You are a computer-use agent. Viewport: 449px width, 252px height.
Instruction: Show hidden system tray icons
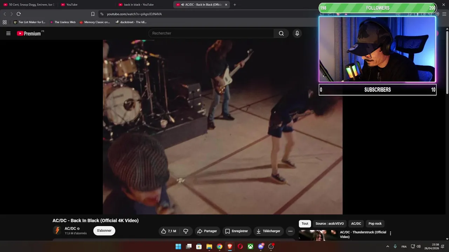tap(388, 246)
